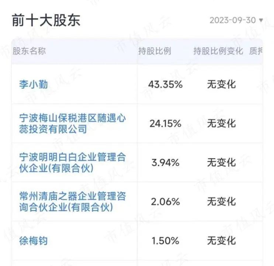The width and height of the screenshot is (274, 266).
Task: Click the 2.06% holding value
Action: (x=165, y=202)
